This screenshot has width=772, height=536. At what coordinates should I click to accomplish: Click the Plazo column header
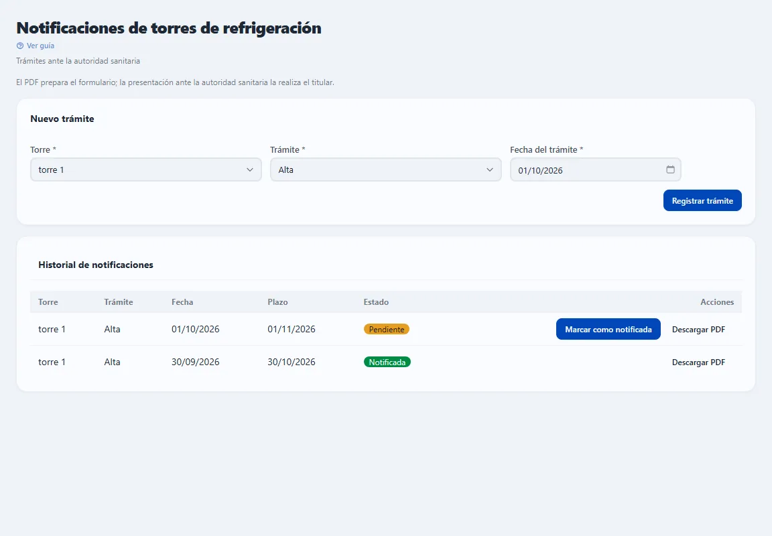tap(277, 302)
